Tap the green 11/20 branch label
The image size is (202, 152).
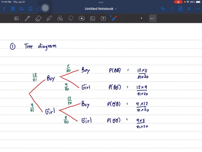point(68,68)
